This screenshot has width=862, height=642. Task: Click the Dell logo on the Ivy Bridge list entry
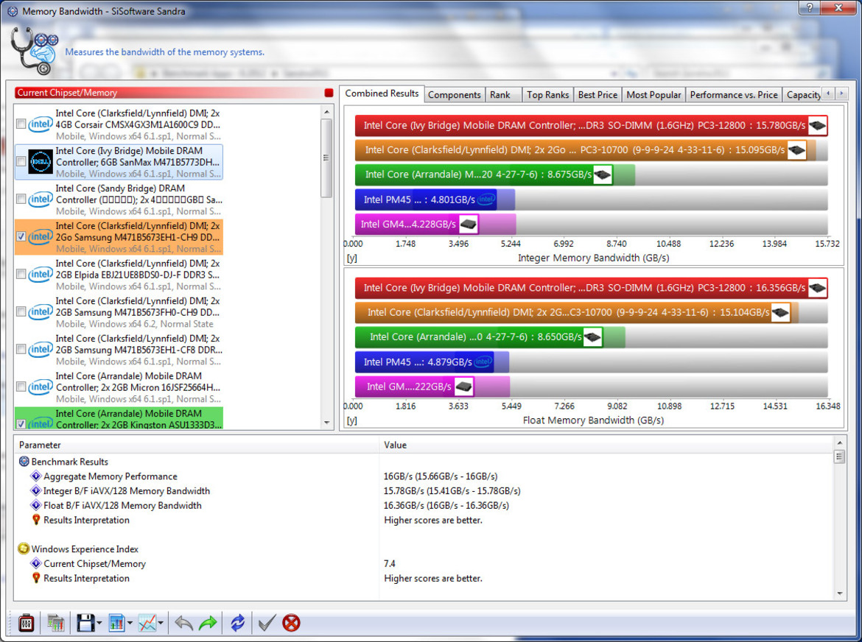(40, 162)
